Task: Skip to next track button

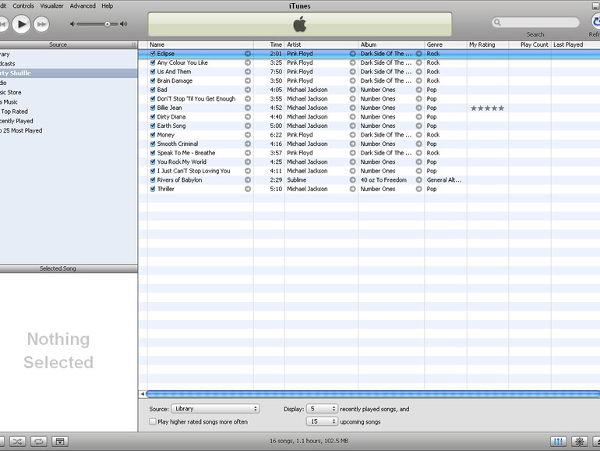Action: [41, 24]
